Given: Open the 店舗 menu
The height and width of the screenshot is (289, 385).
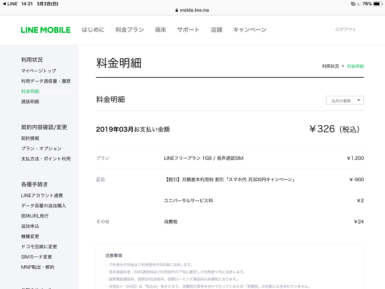Looking at the screenshot, I should (x=216, y=30).
